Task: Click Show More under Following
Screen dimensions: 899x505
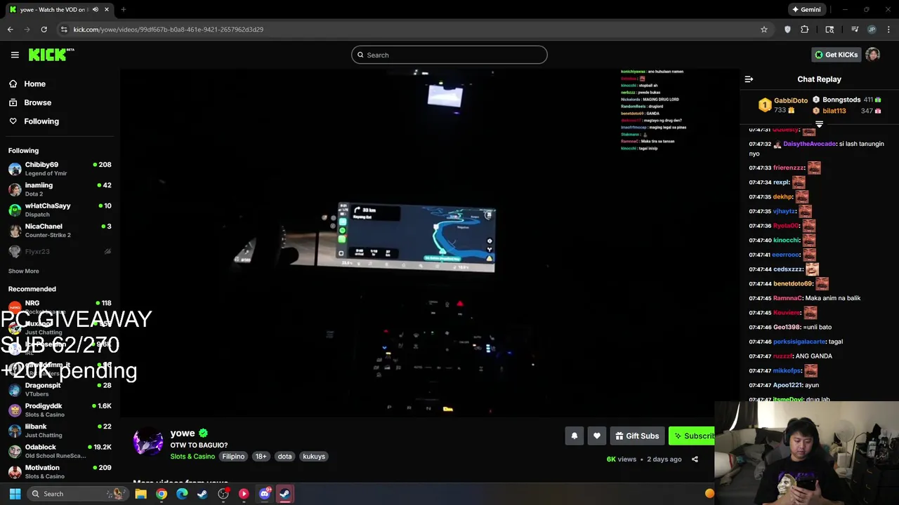Action: [23, 271]
